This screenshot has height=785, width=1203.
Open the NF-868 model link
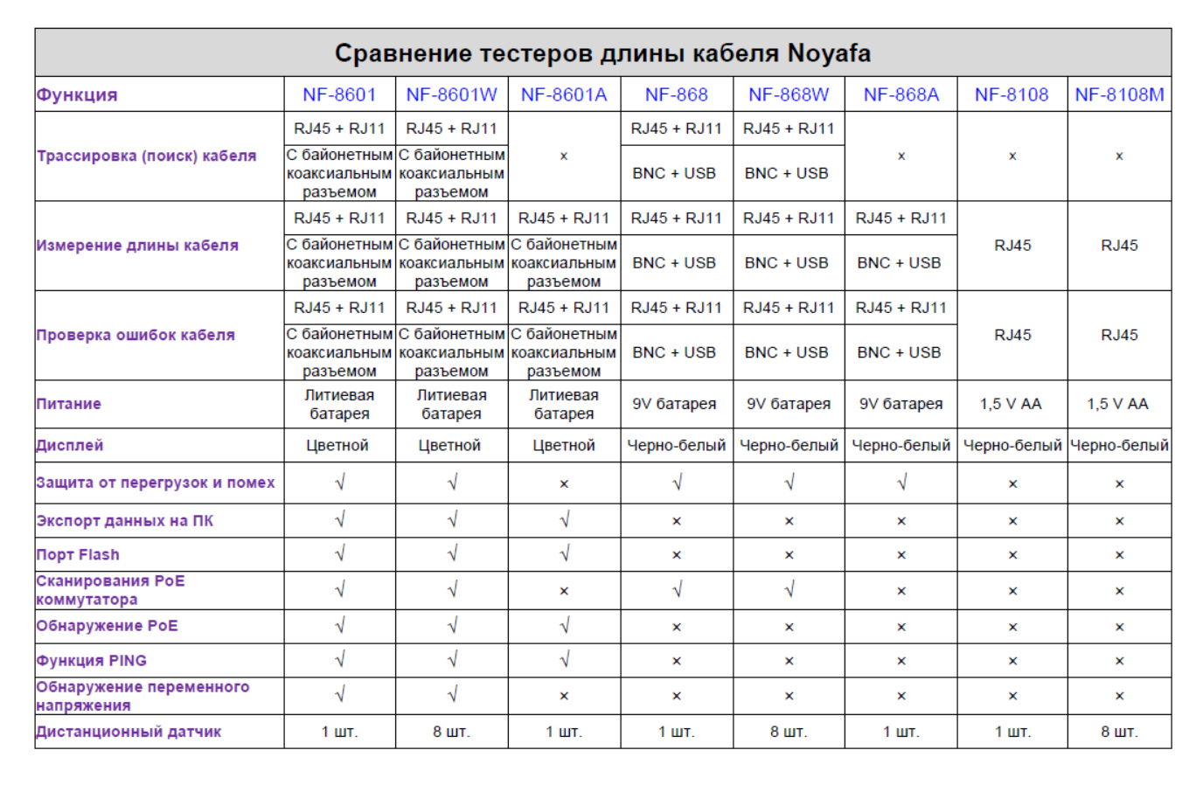676,94
